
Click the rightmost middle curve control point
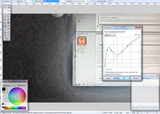[x=127, y=46]
